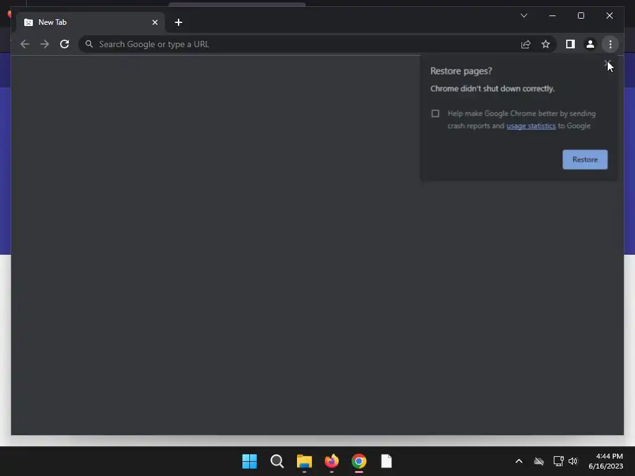Click the Chrome taskbar icon
The image size is (635, 476).
pyautogui.click(x=359, y=461)
